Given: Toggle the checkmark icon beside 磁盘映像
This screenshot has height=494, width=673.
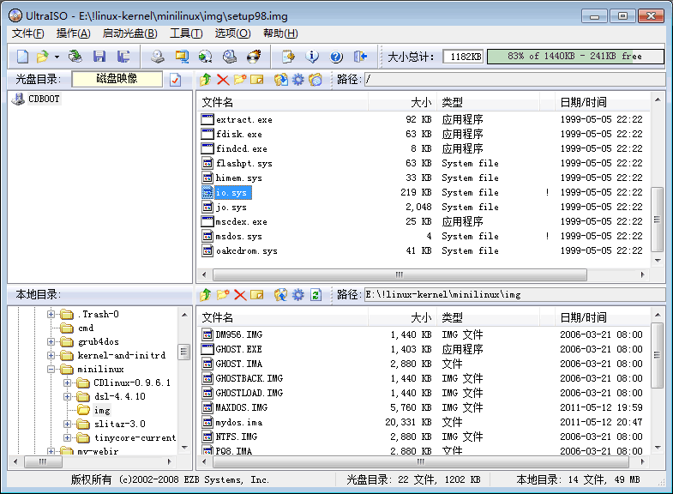Looking at the screenshot, I should pos(175,80).
